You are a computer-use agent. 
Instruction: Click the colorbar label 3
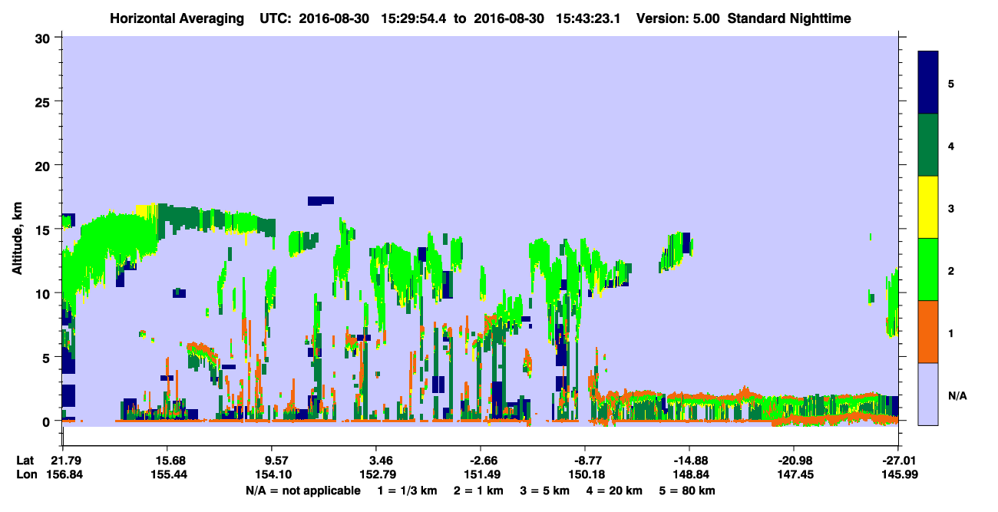point(951,207)
